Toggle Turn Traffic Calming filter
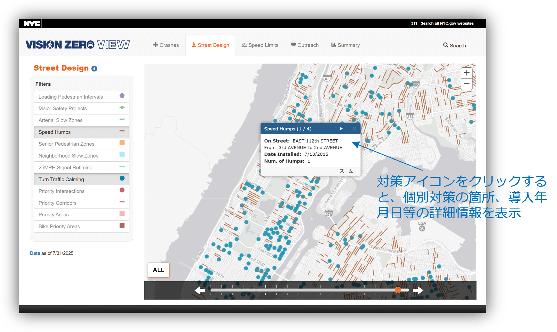Viewport: 557px width, 332px height. 81,179
